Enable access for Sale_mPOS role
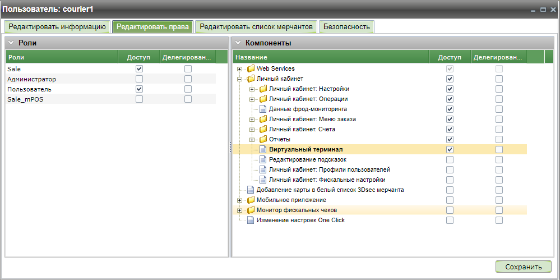Screen dimensions: 560x280 [x=139, y=99]
